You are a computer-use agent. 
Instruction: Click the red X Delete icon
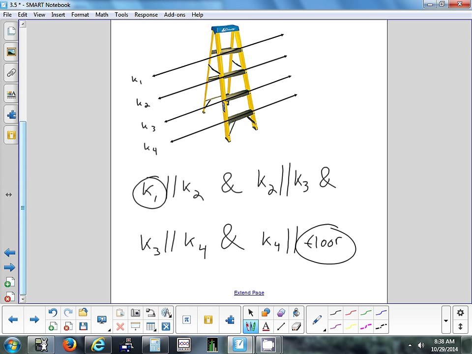[x=120, y=326]
